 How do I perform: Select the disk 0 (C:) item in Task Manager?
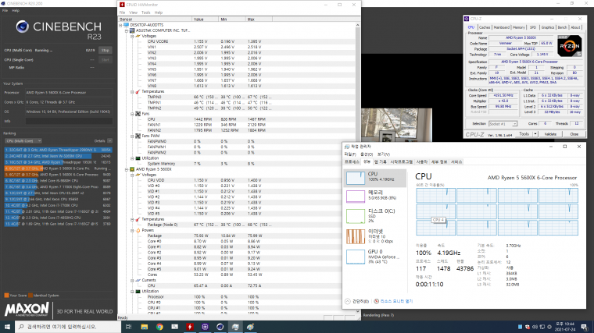click(375, 215)
